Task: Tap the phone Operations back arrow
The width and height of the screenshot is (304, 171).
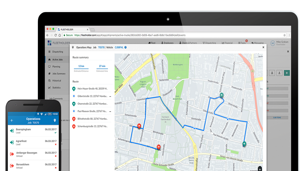Action: (12, 120)
